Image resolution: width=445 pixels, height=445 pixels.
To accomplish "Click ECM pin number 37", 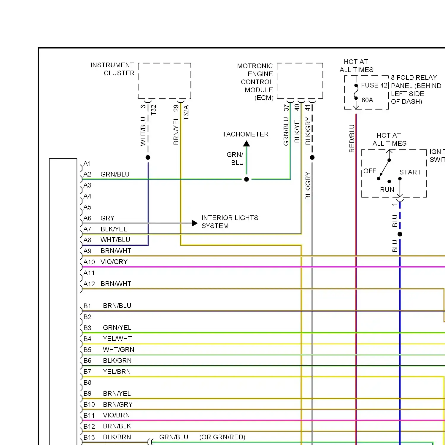I will point(286,108).
